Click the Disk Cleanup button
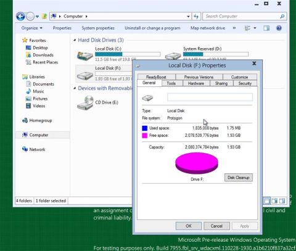The image size is (296, 251). (239, 178)
